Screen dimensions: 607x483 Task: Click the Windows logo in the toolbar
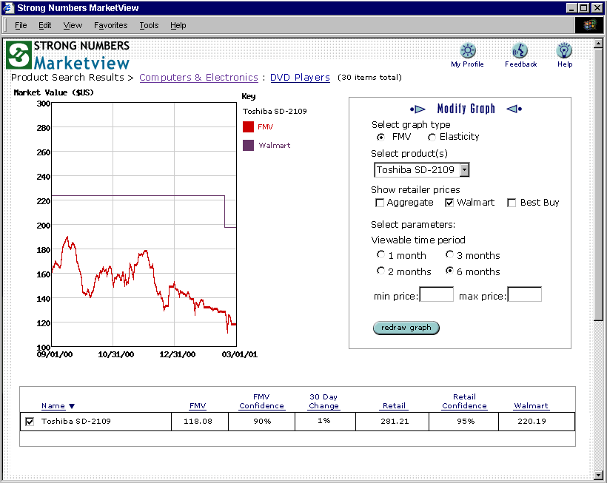click(589, 25)
